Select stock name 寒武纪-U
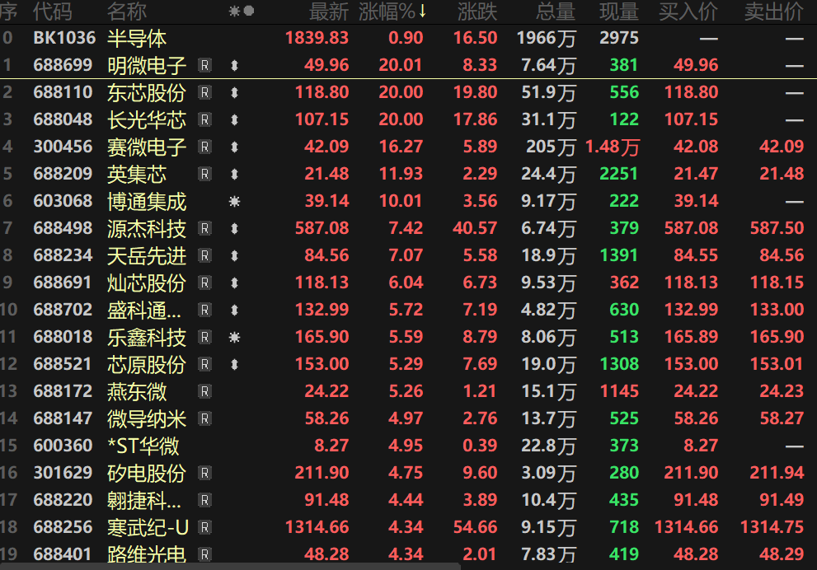 (148, 528)
